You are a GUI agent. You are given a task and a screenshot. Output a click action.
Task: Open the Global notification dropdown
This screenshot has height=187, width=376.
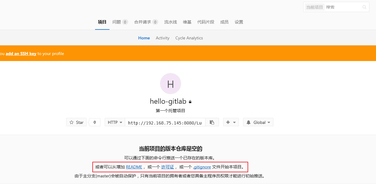(258, 122)
